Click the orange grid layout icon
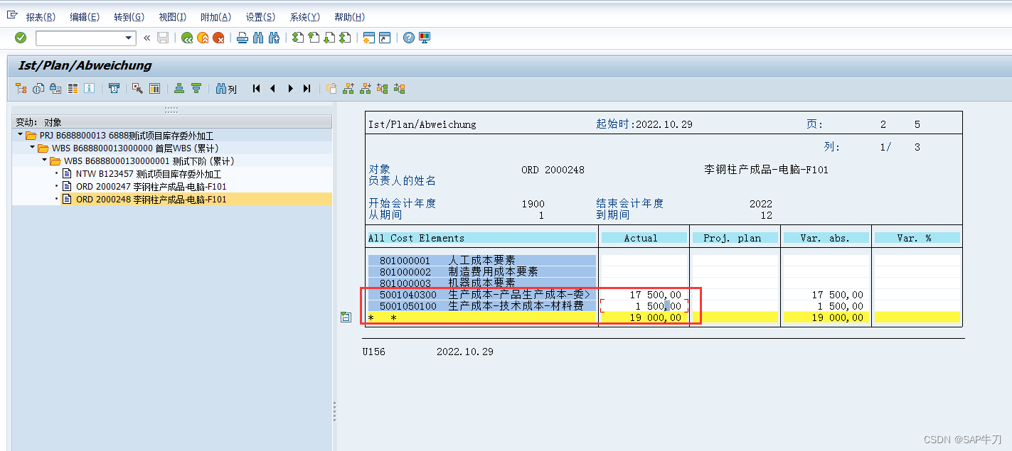The image size is (1012, 451). pos(73,89)
